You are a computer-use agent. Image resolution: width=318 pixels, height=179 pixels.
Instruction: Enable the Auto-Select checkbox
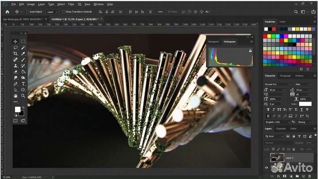[x=27, y=11]
